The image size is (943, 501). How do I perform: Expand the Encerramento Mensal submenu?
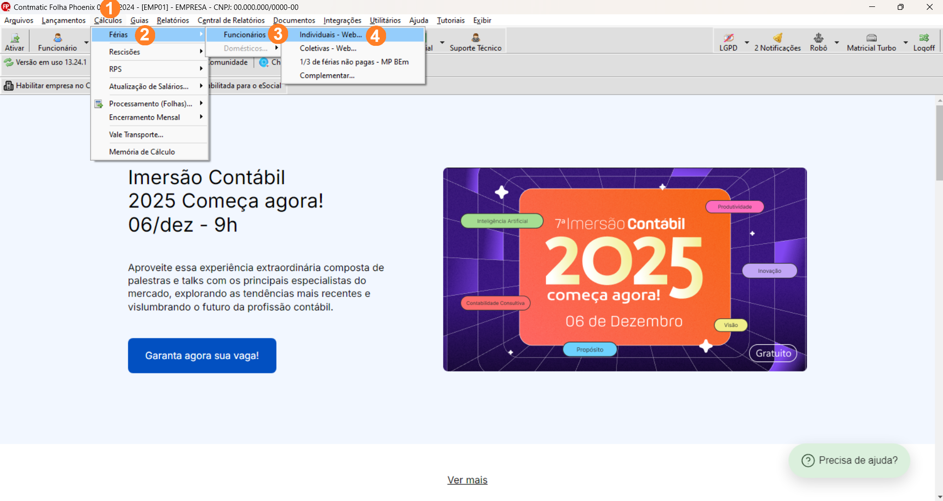pos(150,117)
